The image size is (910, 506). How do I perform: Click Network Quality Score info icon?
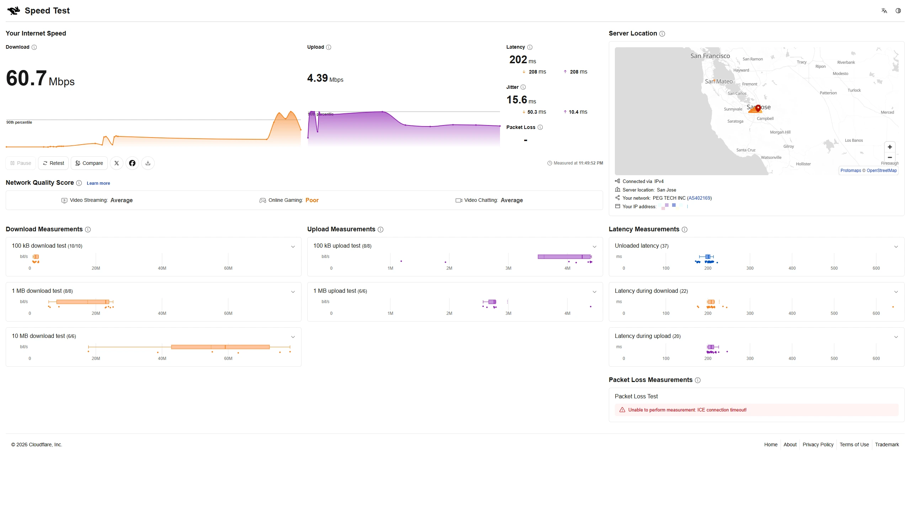tap(79, 183)
